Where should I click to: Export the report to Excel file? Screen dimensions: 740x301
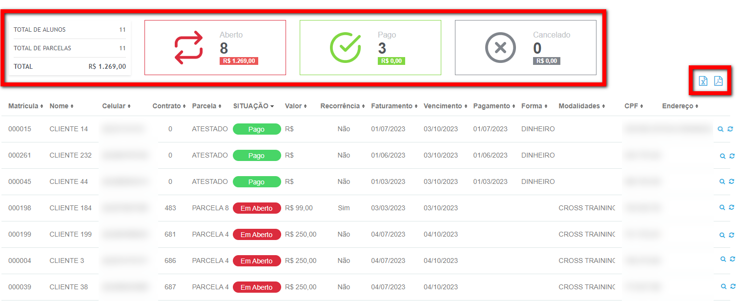tap(703, 81)
